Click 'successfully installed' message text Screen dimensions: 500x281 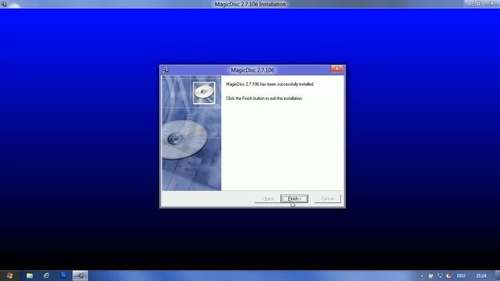click(270, 84)
